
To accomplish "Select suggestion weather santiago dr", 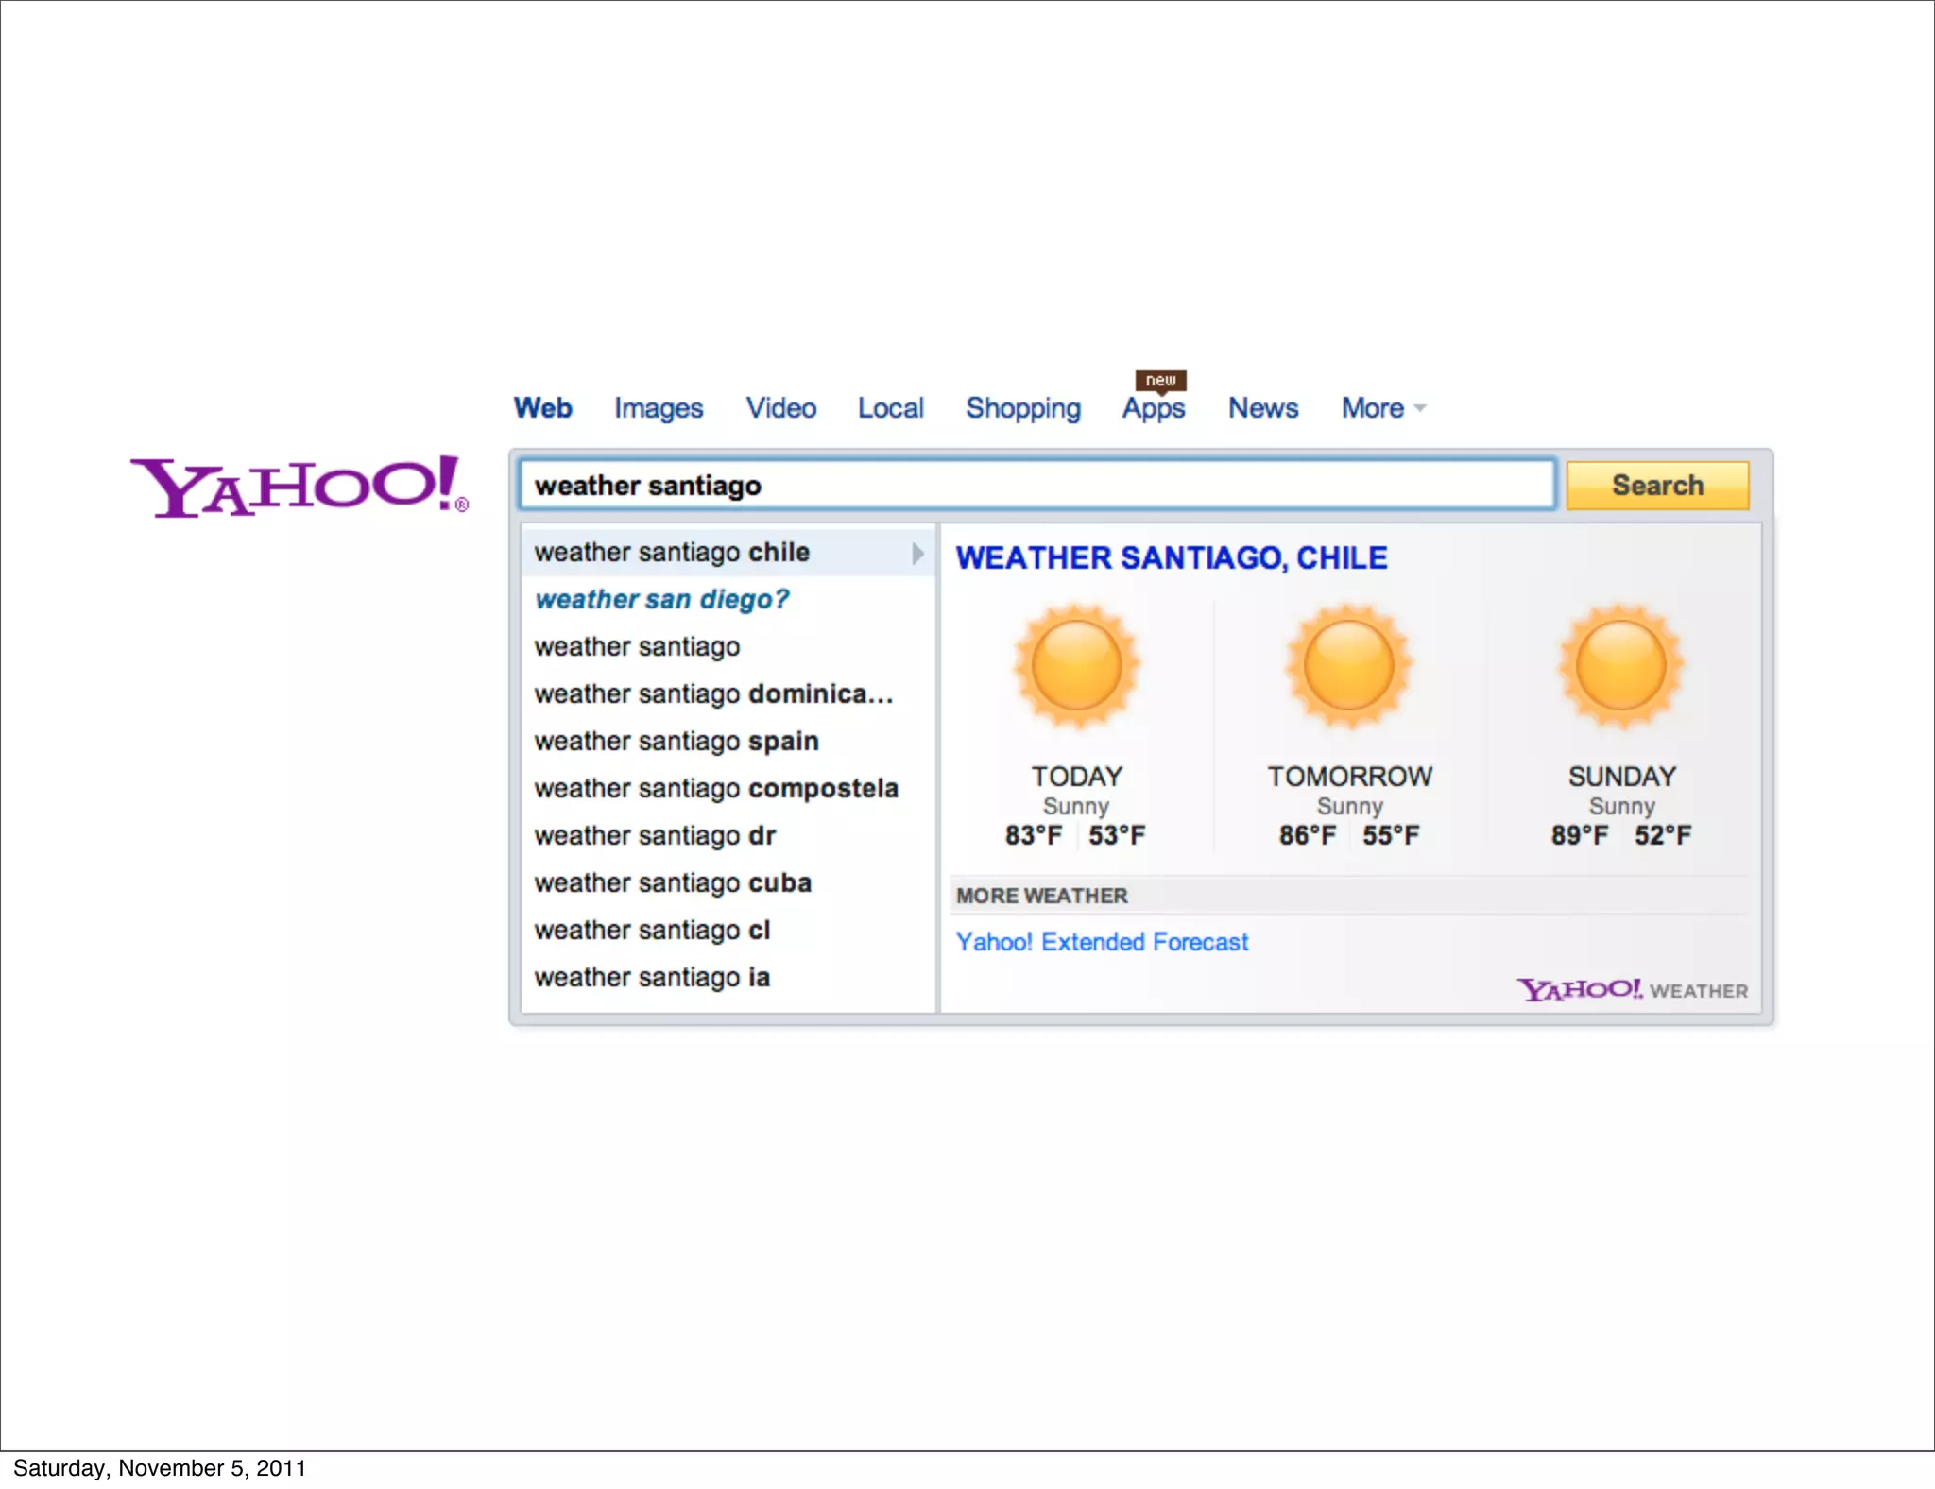I will click(x=728, y=836).
